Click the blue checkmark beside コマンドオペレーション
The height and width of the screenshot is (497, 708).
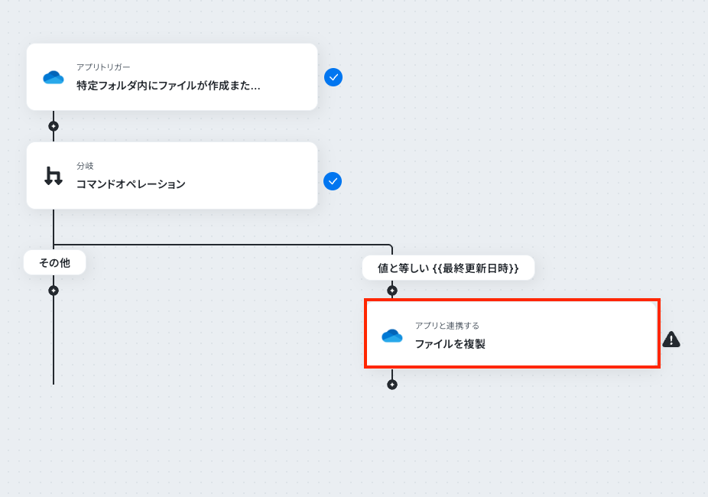tap(333, 181)
